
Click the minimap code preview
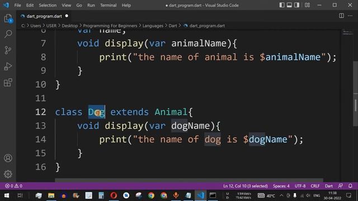click(347, 32)
